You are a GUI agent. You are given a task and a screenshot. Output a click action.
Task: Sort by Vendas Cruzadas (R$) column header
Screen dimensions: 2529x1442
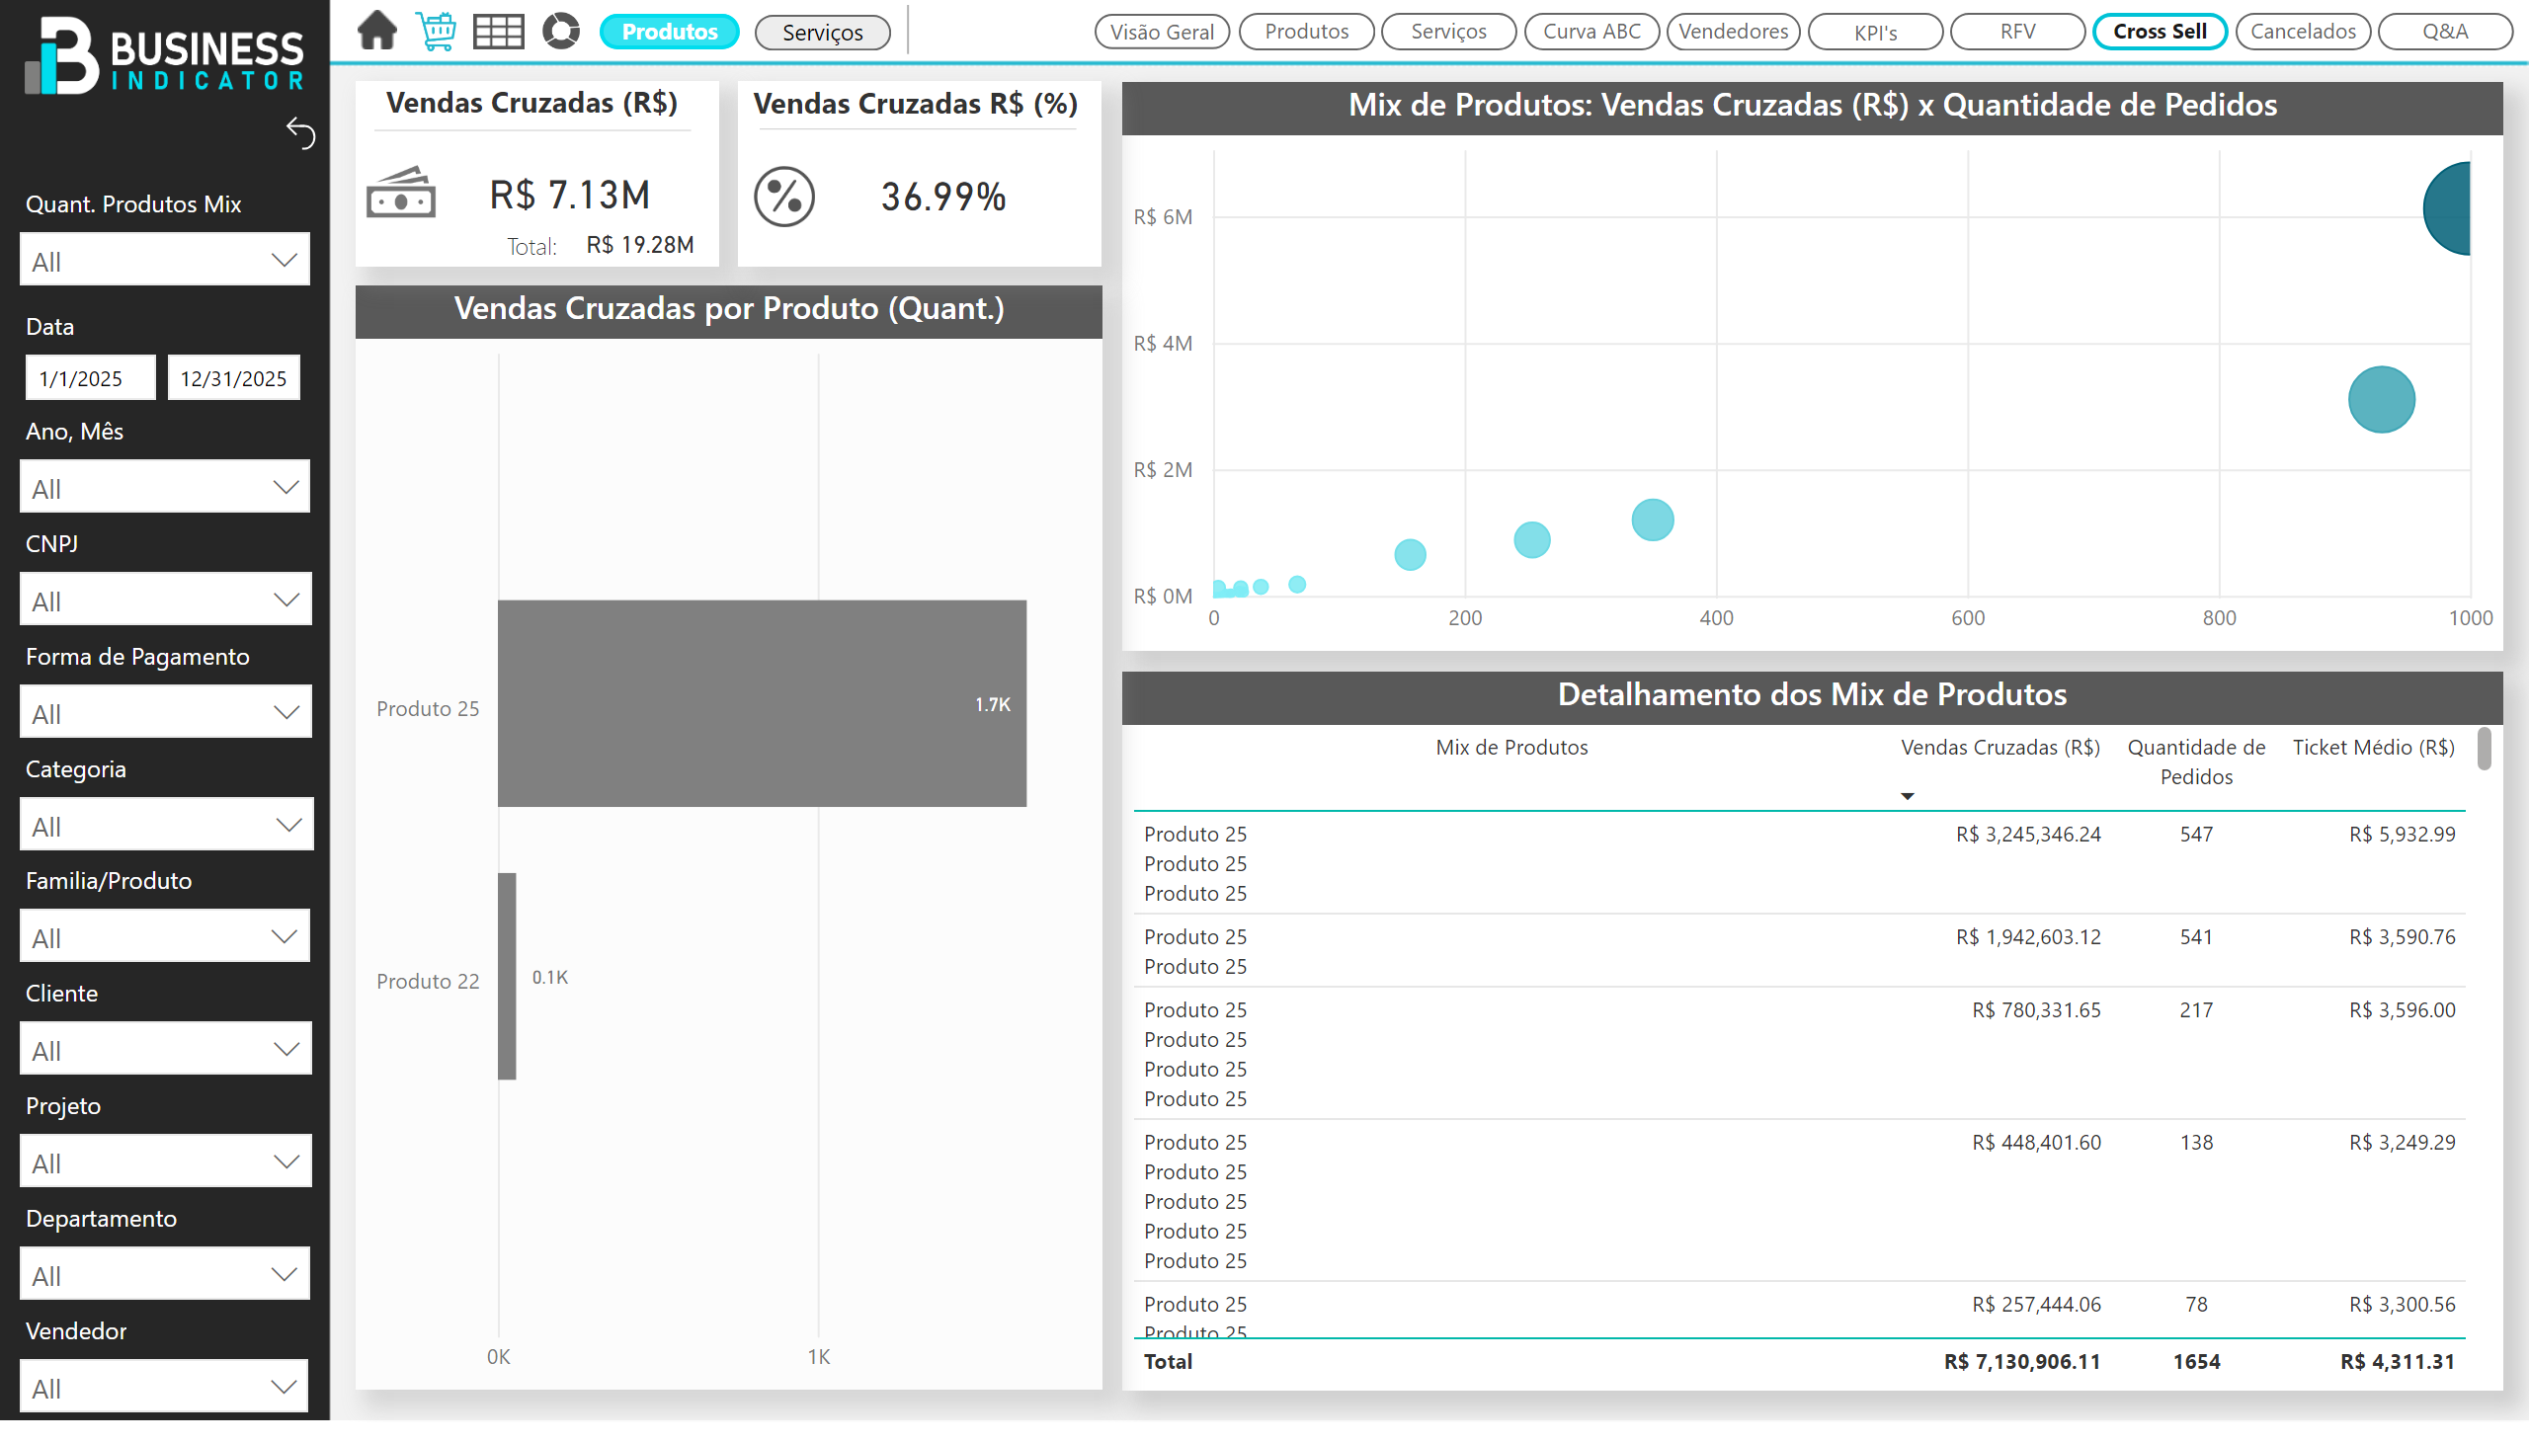coord(1999,748)
